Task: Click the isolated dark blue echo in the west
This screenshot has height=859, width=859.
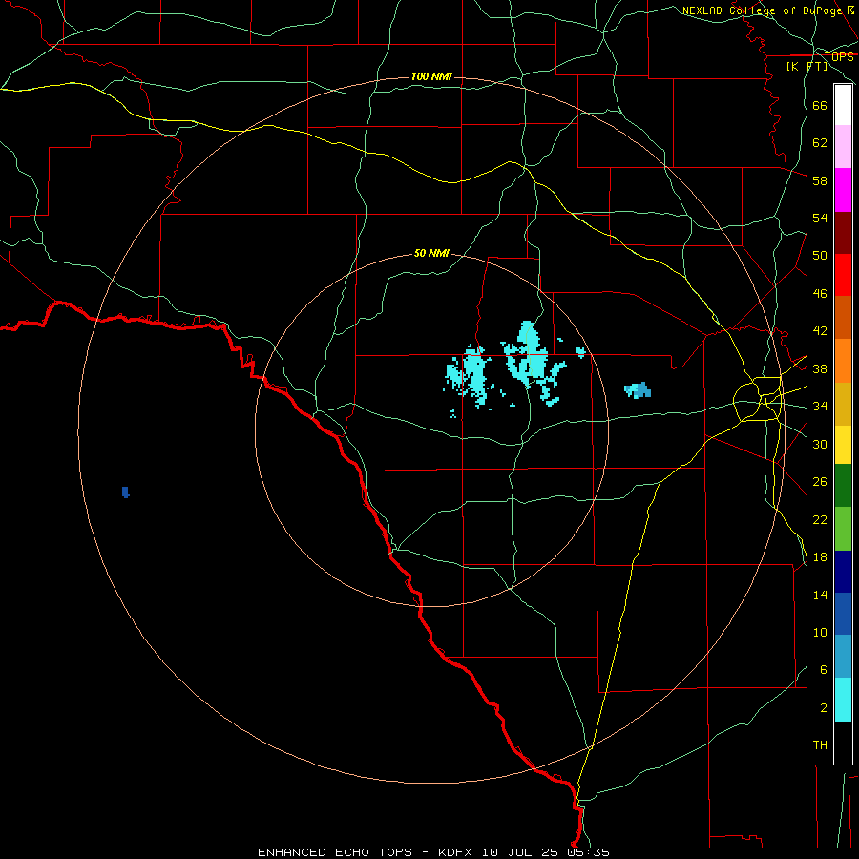Action: (x=125, y=492)
